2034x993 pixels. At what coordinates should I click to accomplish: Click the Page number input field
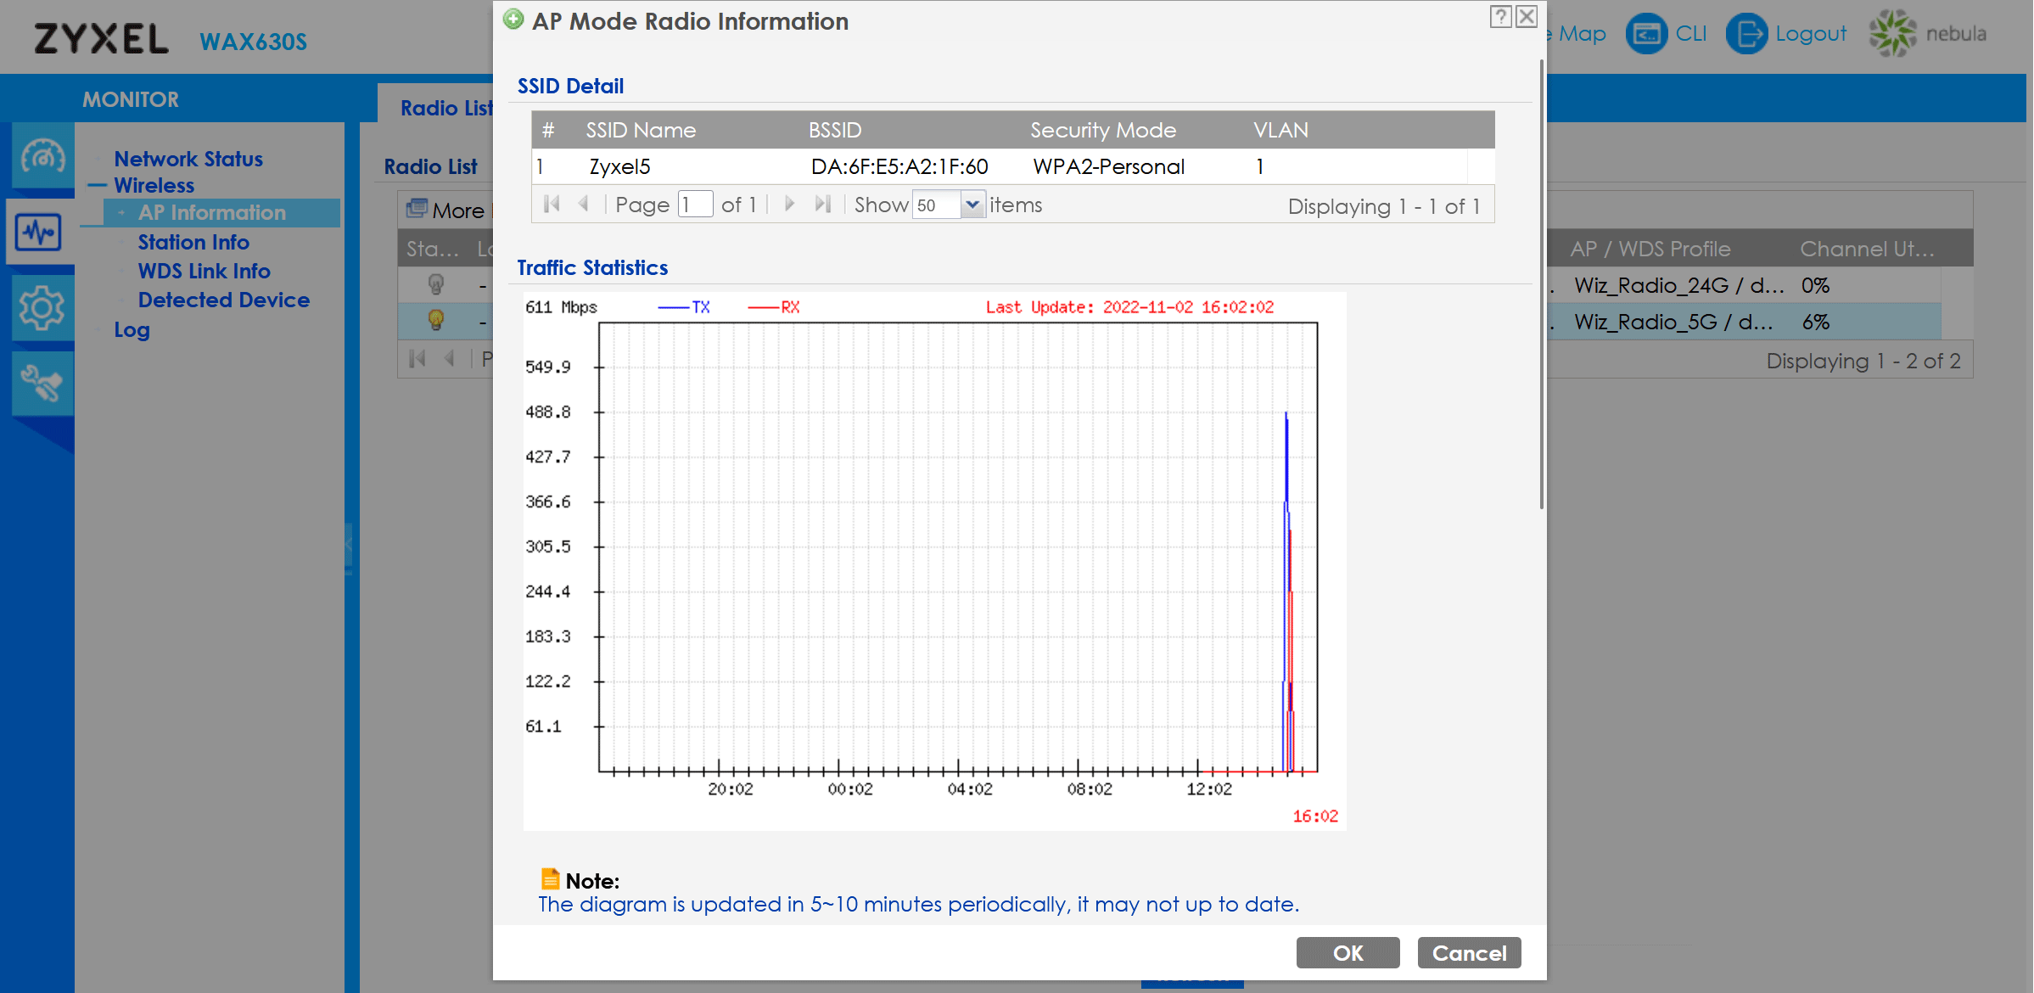695,205
